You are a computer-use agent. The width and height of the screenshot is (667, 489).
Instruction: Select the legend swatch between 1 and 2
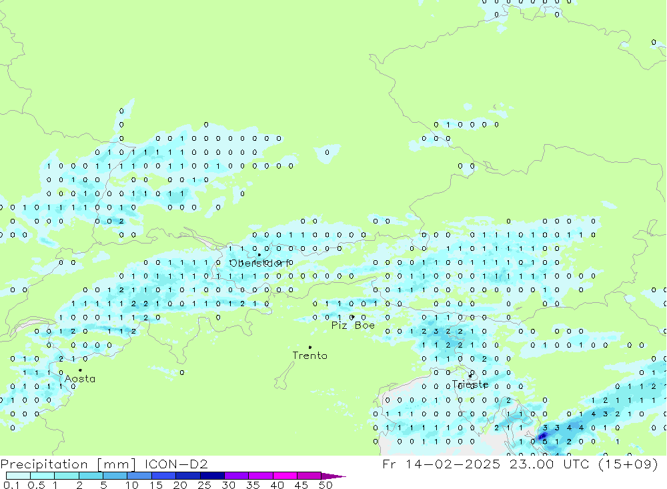tap(67, 476)
